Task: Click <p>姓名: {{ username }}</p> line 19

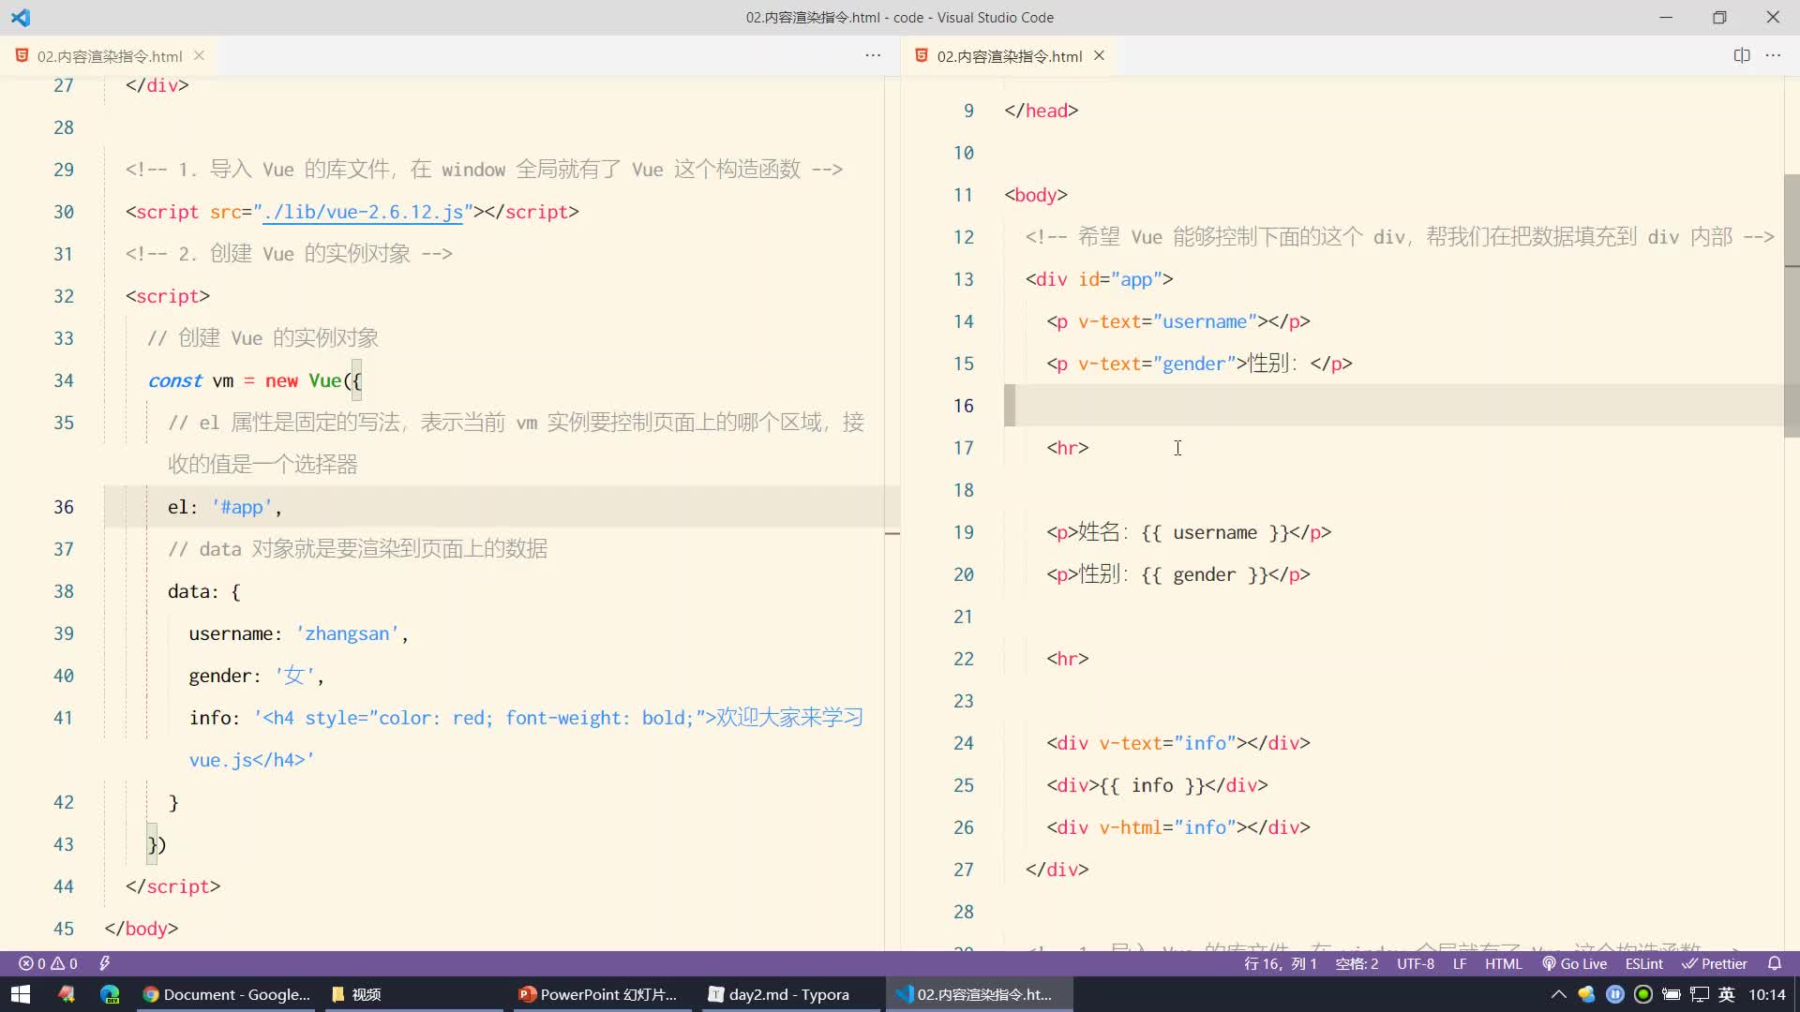Action: pyautogui.click(x=1189, y=532)
